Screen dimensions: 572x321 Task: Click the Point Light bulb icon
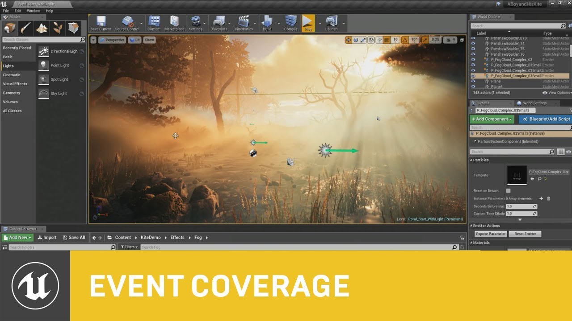click(x=43, y=66)
